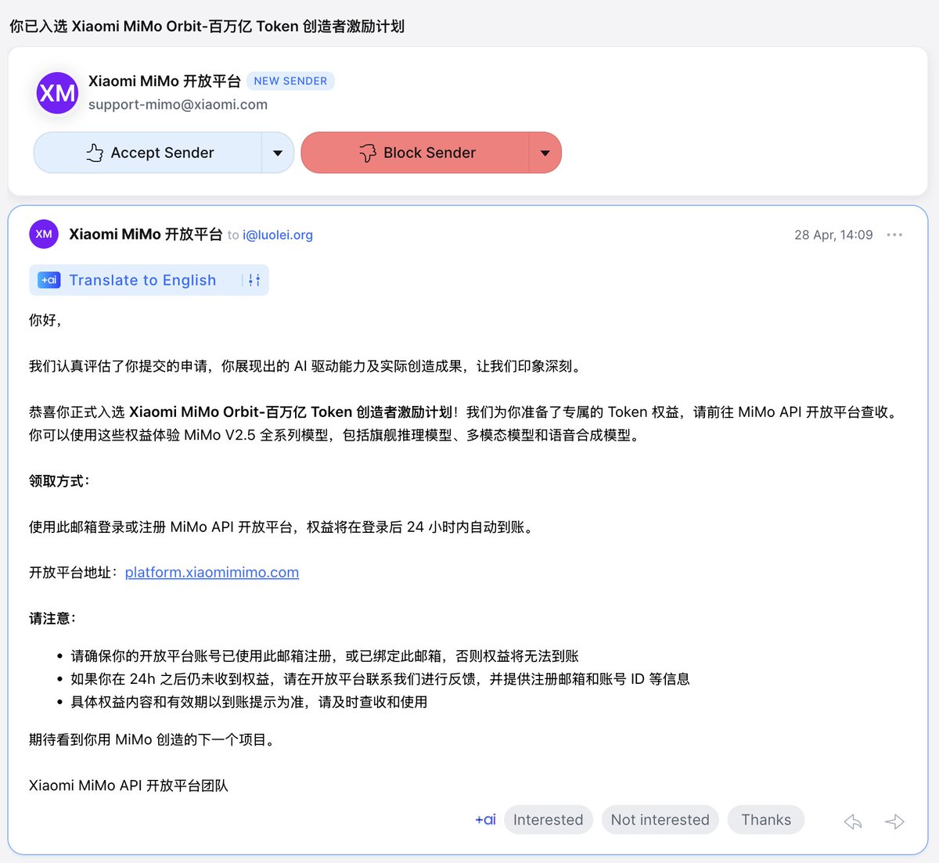
Task: Send the Thanks quick reply
Action: (x=766, y=819)
